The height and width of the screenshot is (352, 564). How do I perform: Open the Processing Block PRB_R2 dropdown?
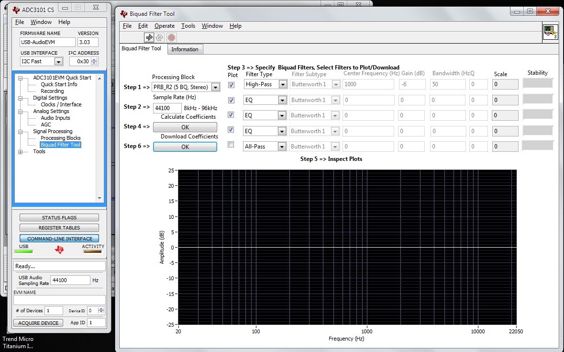215,87
